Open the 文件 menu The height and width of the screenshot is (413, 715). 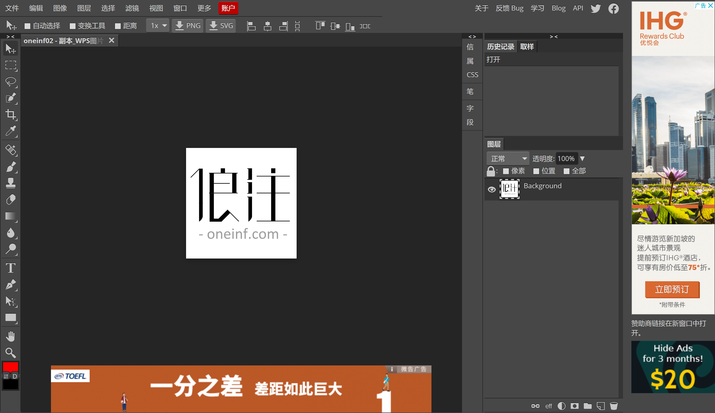click(12, 8)
